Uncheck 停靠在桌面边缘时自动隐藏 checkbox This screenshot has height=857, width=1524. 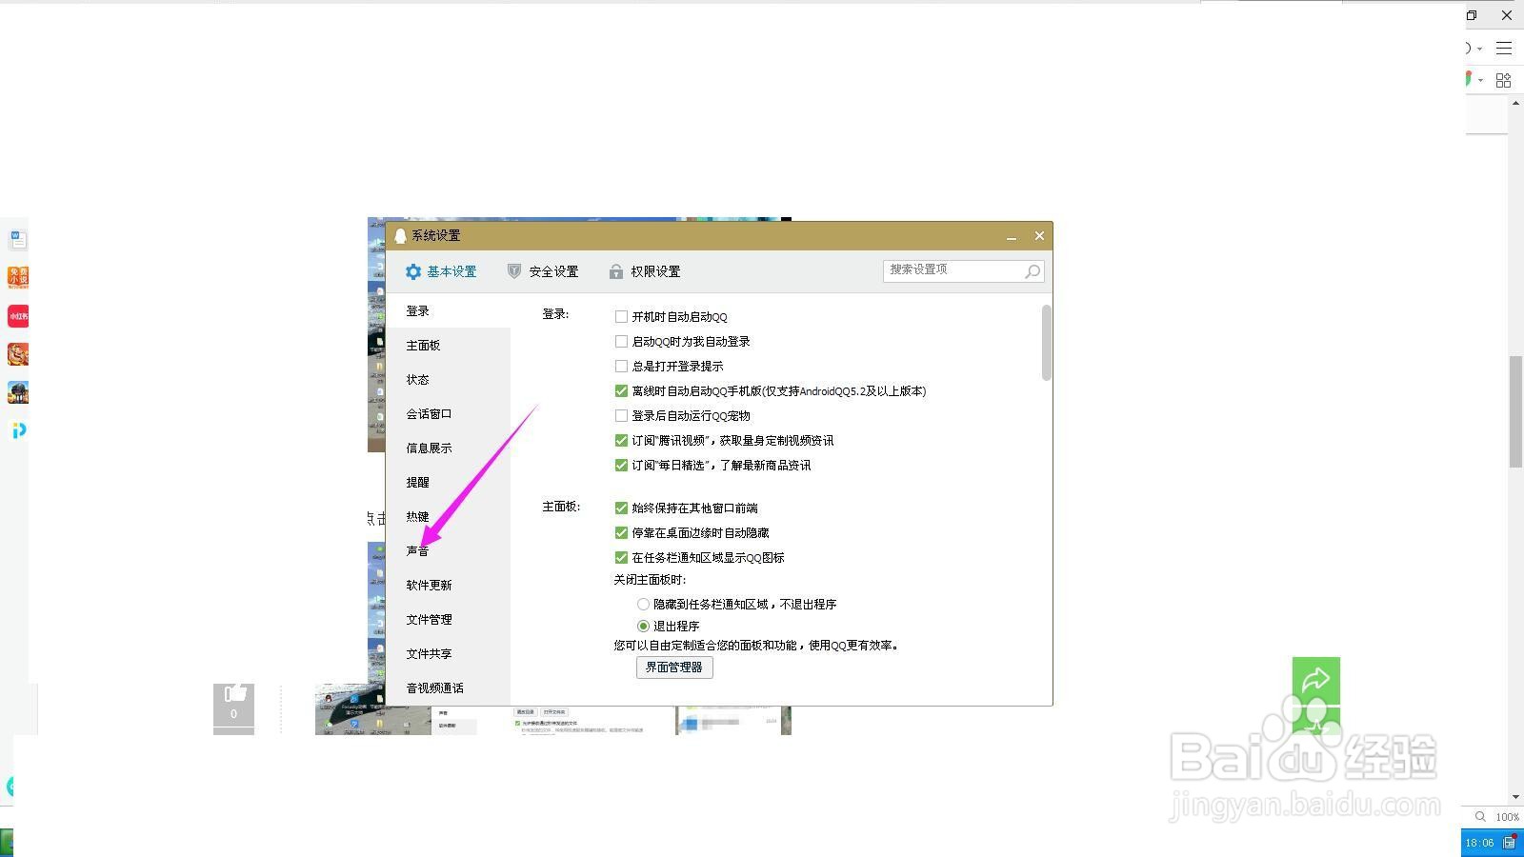pos(621,533)
